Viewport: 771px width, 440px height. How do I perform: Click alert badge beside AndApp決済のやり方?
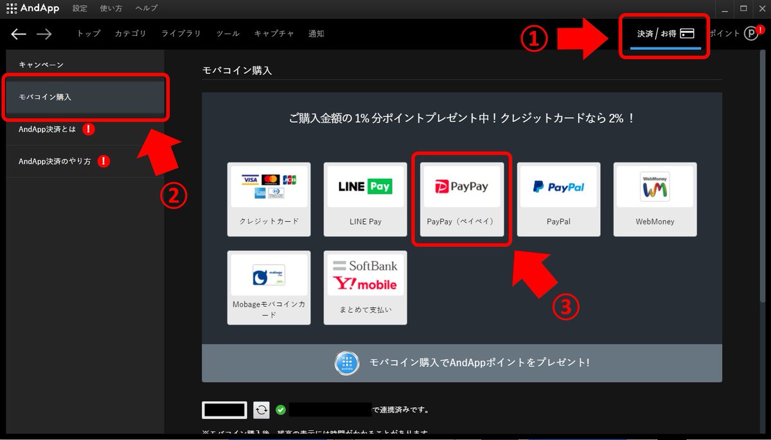(x=103, y=161)
